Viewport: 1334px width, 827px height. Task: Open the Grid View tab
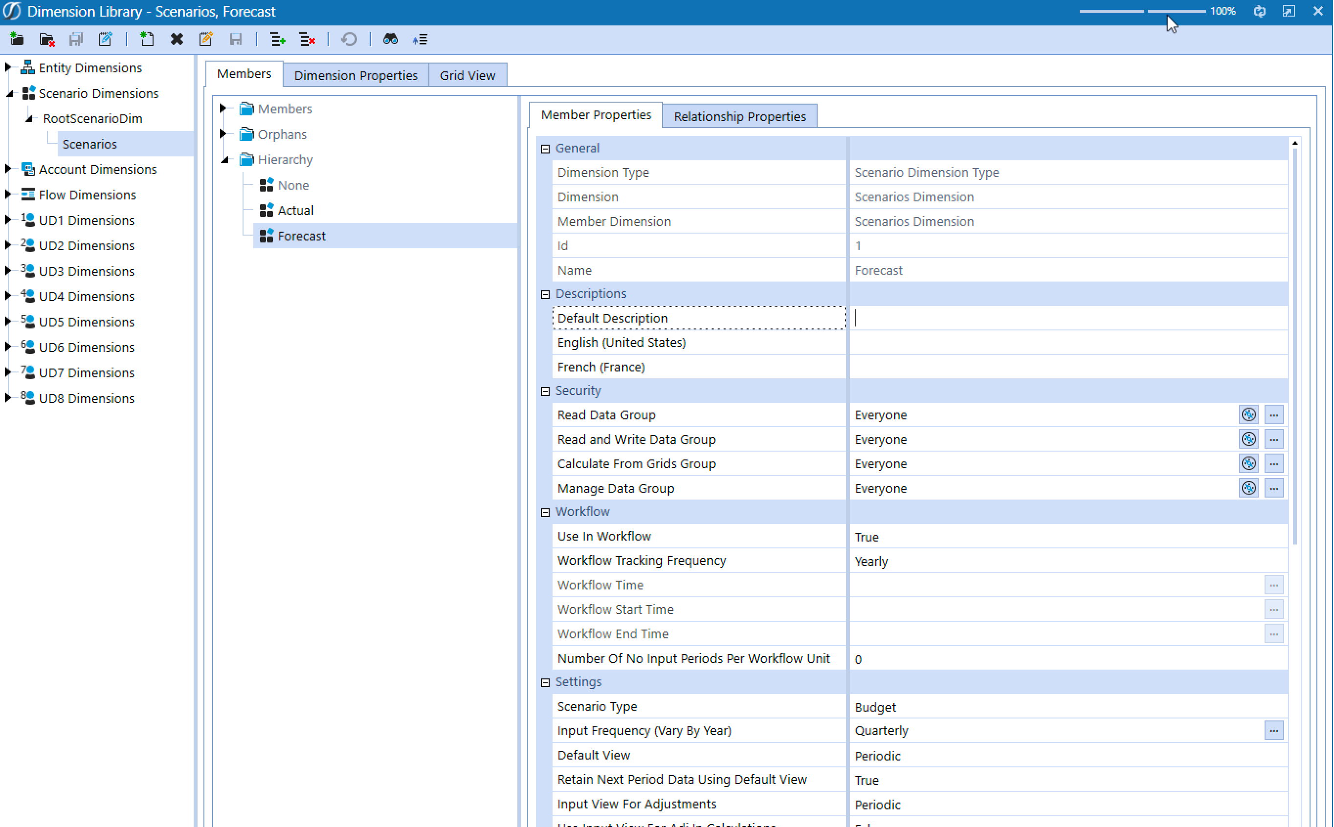[467, 75]
